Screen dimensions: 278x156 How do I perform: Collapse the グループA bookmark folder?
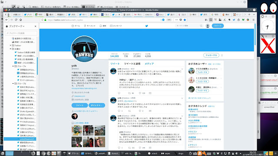pos(13,66)
